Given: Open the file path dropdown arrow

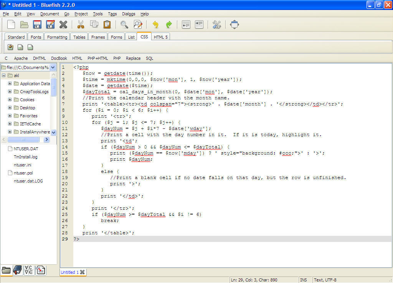Looking at the screenshot, I should click(53, 67).
